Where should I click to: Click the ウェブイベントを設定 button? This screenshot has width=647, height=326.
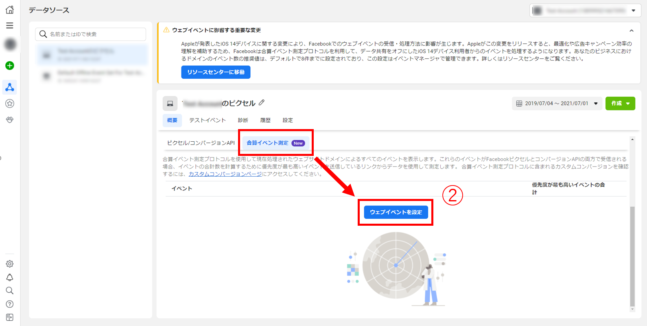click(396, 212)
